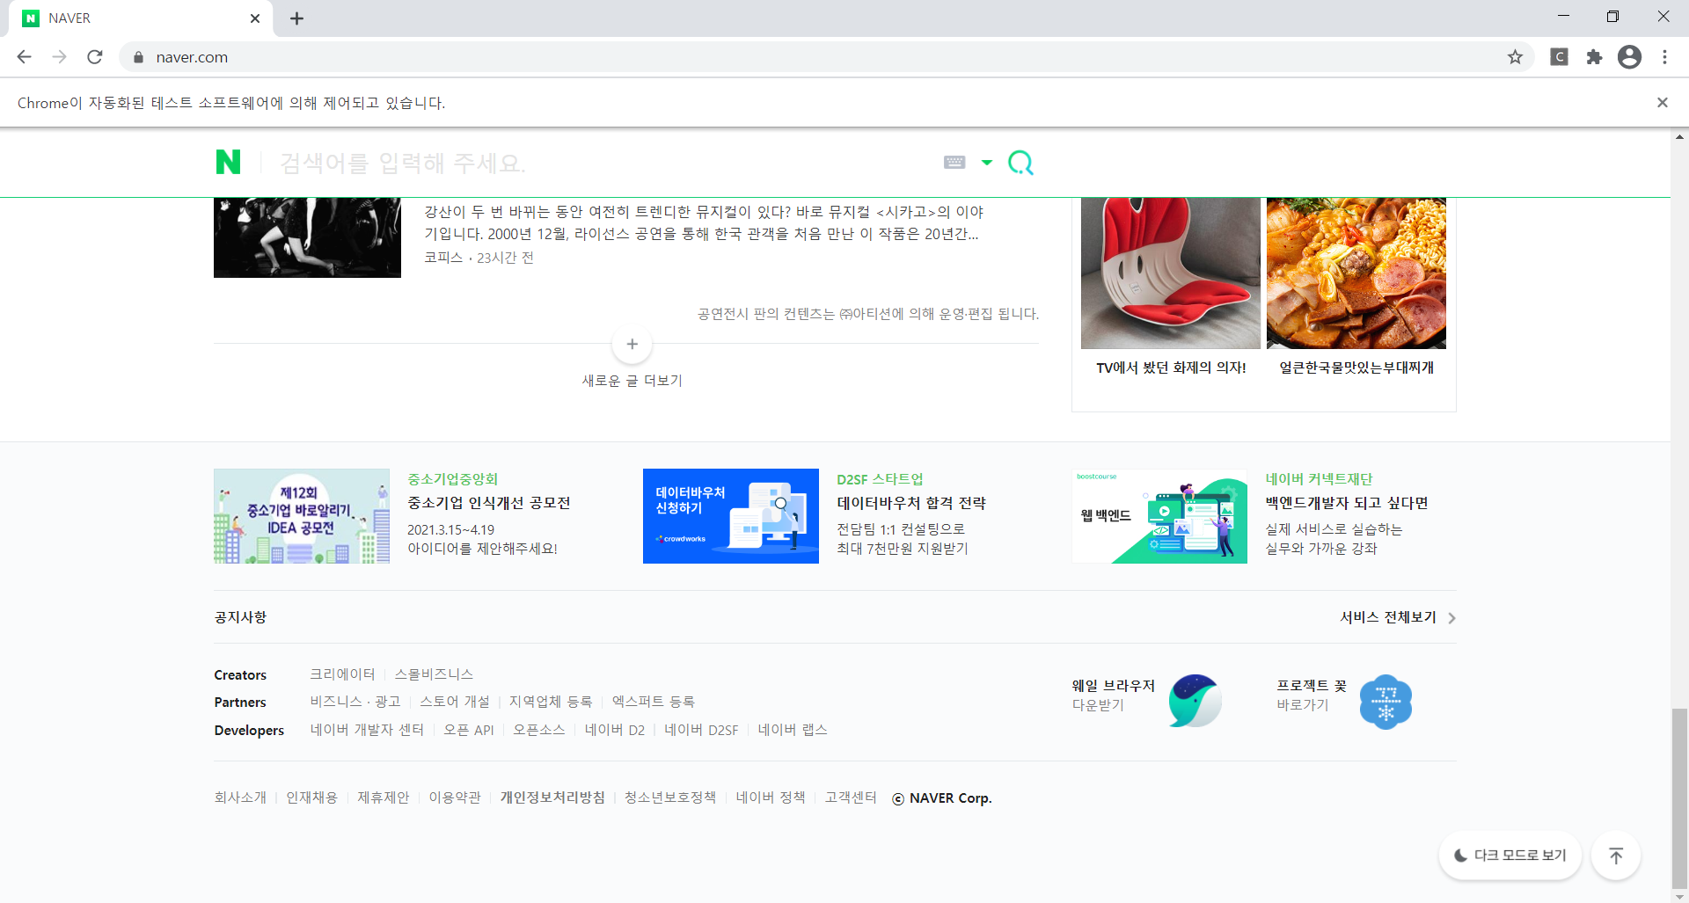Click 데이터바우처 합격 전략 headline
The image size is (1689, 903).
click(911, 503)
